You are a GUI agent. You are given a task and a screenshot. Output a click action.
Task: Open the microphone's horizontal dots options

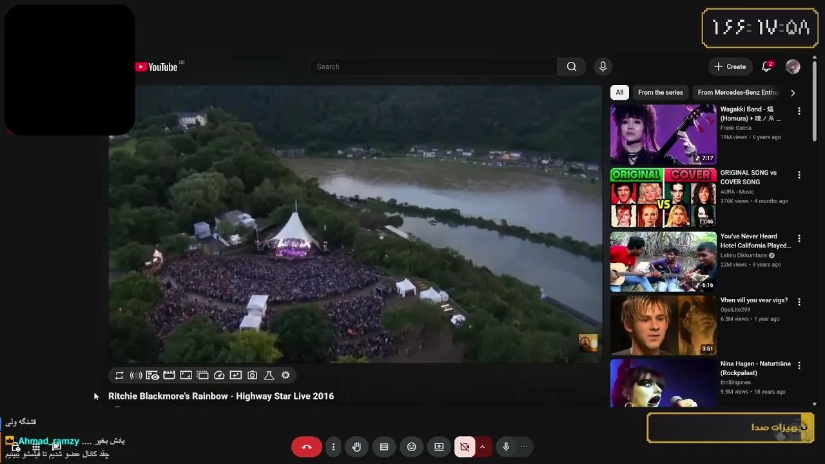click(523, 447)
